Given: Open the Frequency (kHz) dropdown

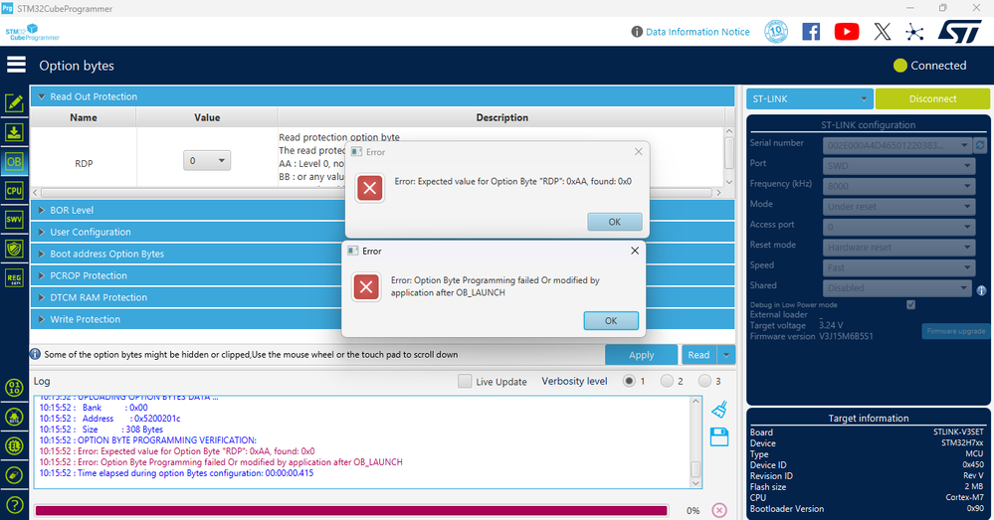Looking at the screenshot, I should coord(898,186).
